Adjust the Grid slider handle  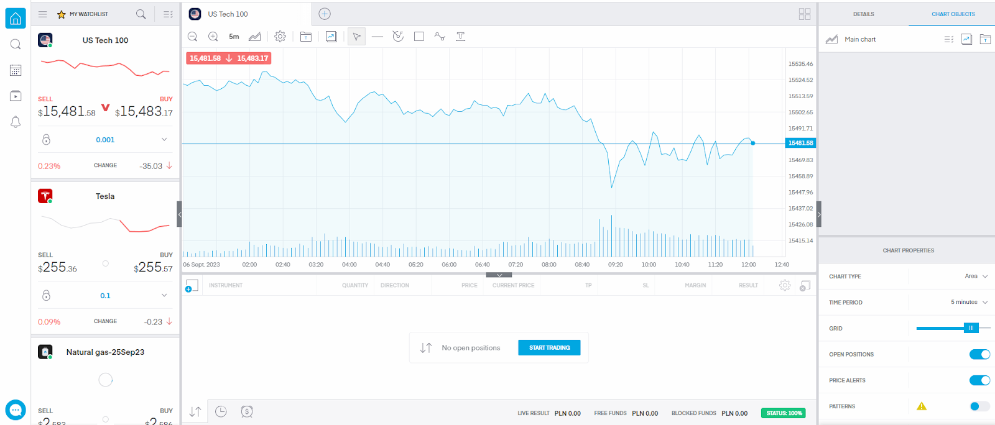click(971, 328)
